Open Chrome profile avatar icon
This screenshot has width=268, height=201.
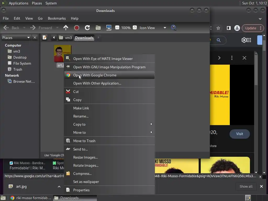(237, 28)
